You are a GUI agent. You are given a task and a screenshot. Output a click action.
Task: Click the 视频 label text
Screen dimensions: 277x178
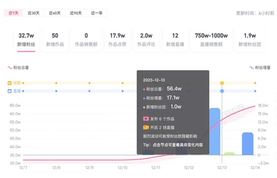tap(17, 83)
